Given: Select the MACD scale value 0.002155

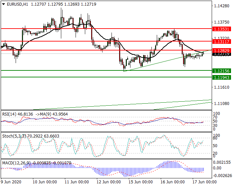Looking at the screenshot, I should tap(222, 162).
